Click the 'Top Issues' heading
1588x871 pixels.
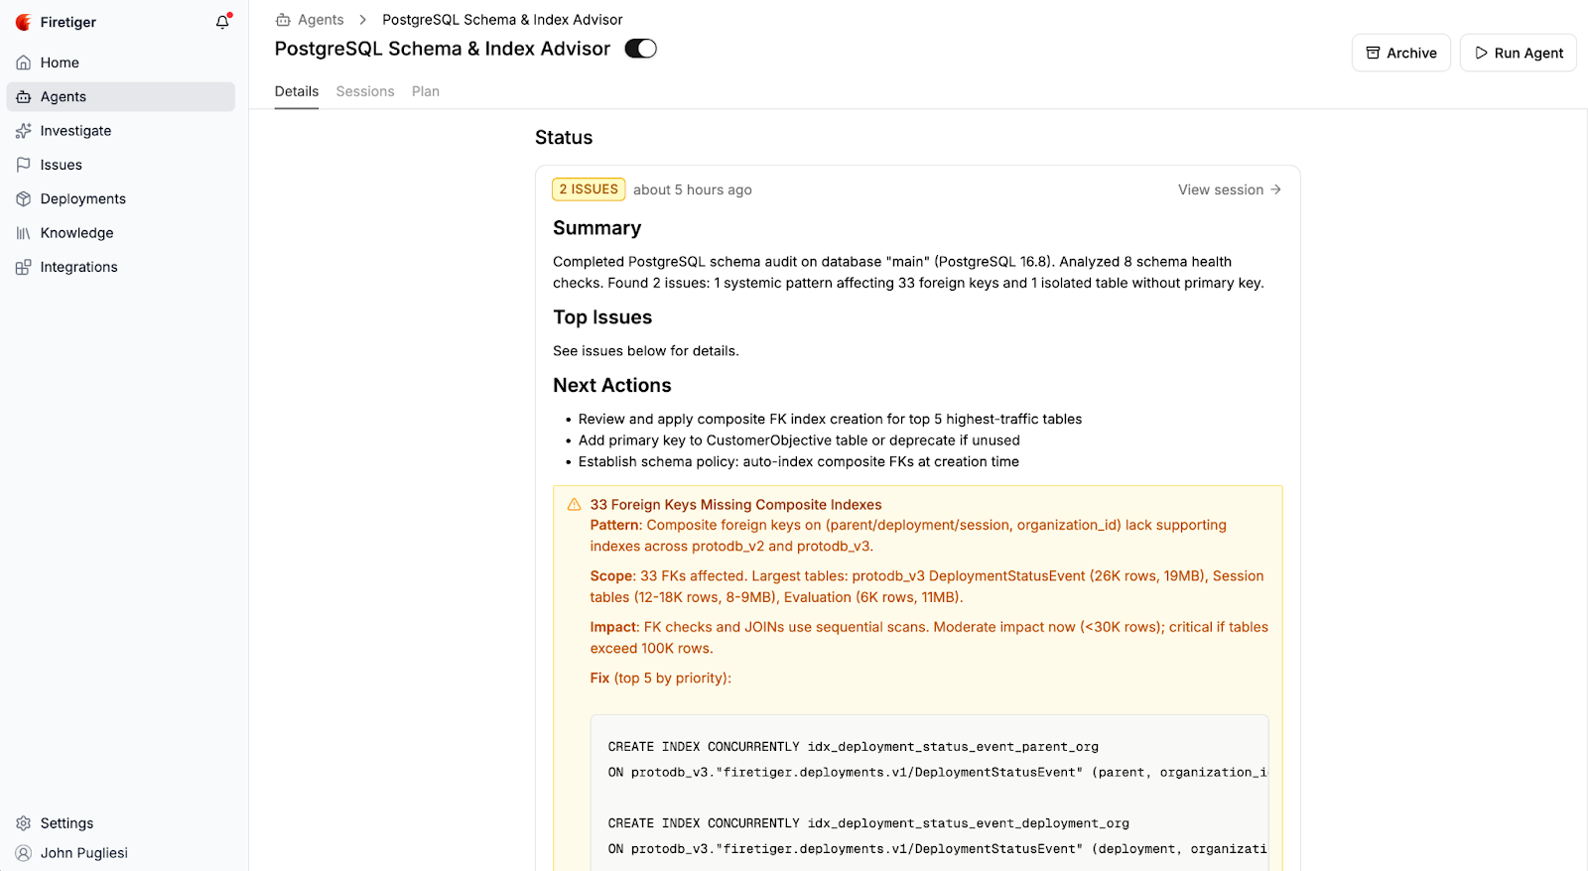coord(602,317)
